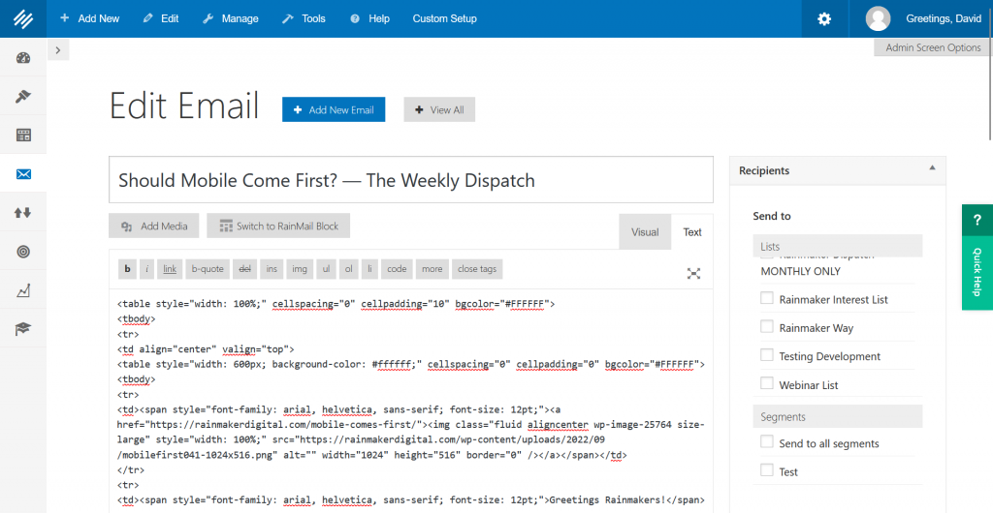Click the View All button

(x=439, y=109)
